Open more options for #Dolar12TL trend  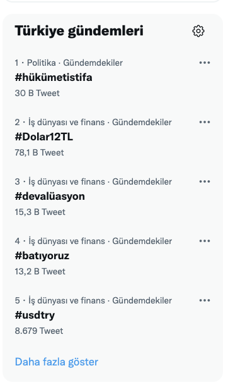pyautogui.click(x=205, y=122)
